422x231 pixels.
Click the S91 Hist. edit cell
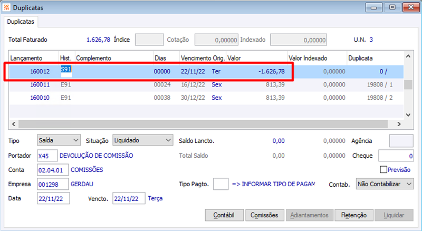pos(66,71)
